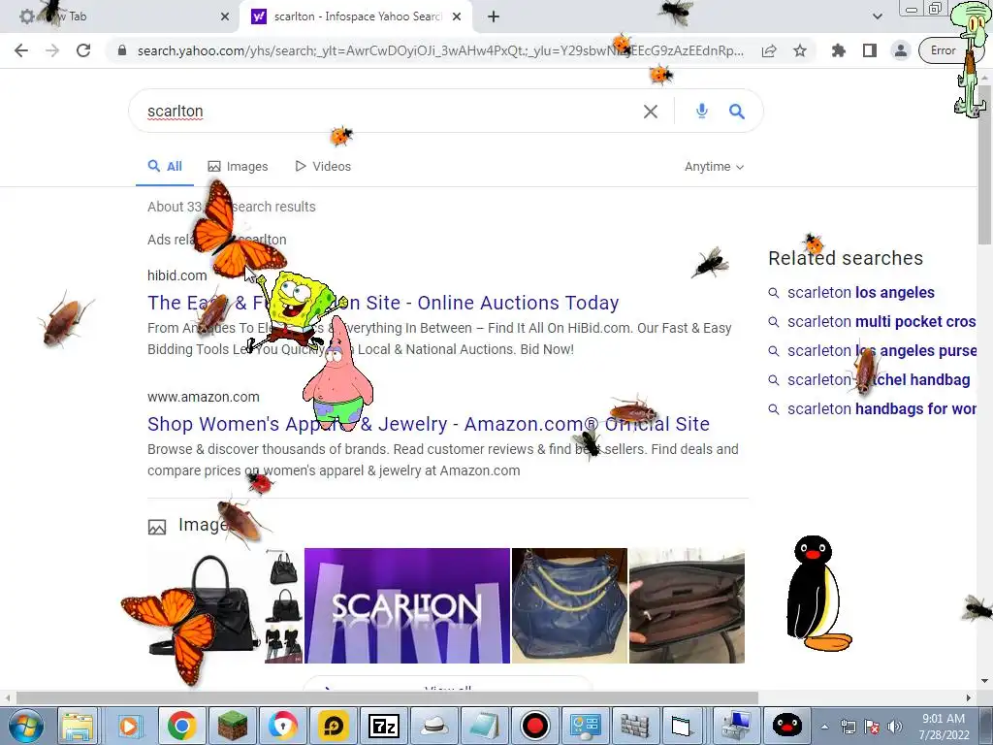
Task: Open the HiBid Online Auctions Today ad link
Action: coord(383,303)
